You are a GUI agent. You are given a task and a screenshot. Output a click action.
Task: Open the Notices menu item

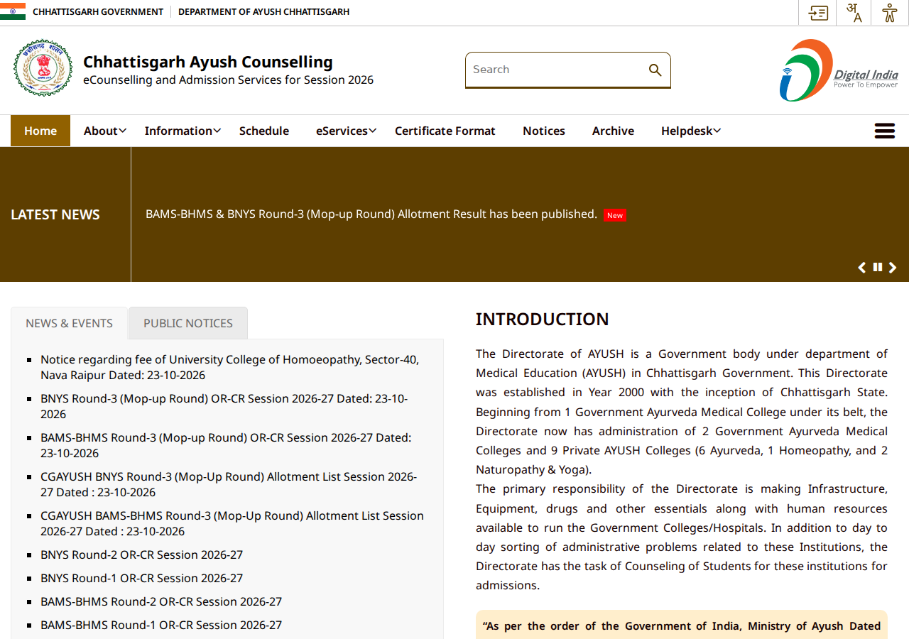[x=544, y=131]
